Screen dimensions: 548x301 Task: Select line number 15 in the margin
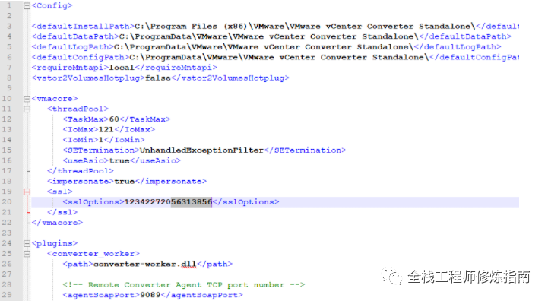pos(7,150)
